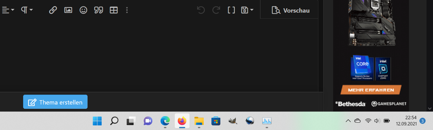Screen dimensions: 433x130
Task: Insert a quote block
Action: click(x=99, y=10)
